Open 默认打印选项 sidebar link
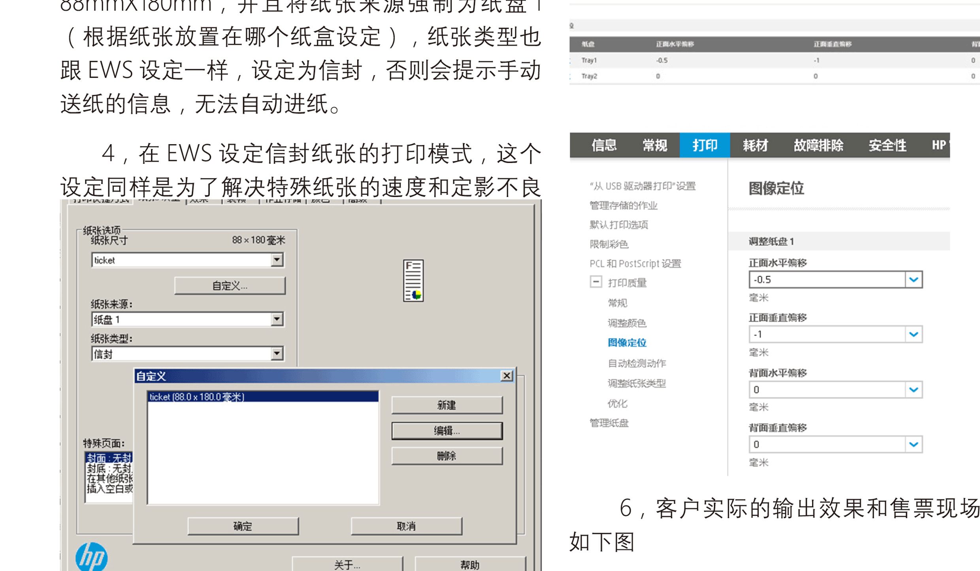This screenshot has width=980, height=571. pyautogui.click(x=618, y=225)
